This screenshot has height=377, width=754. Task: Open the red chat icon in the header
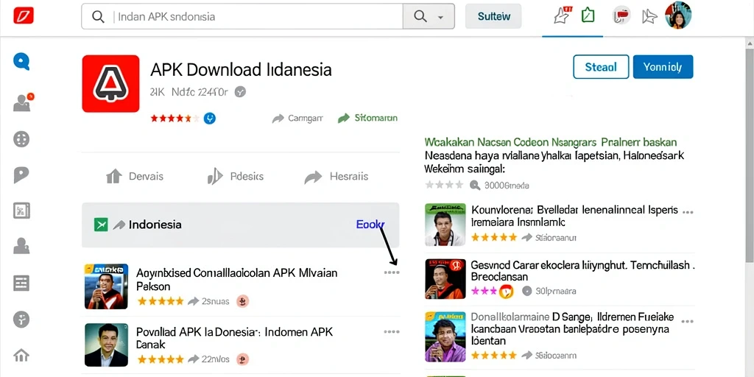621,16
